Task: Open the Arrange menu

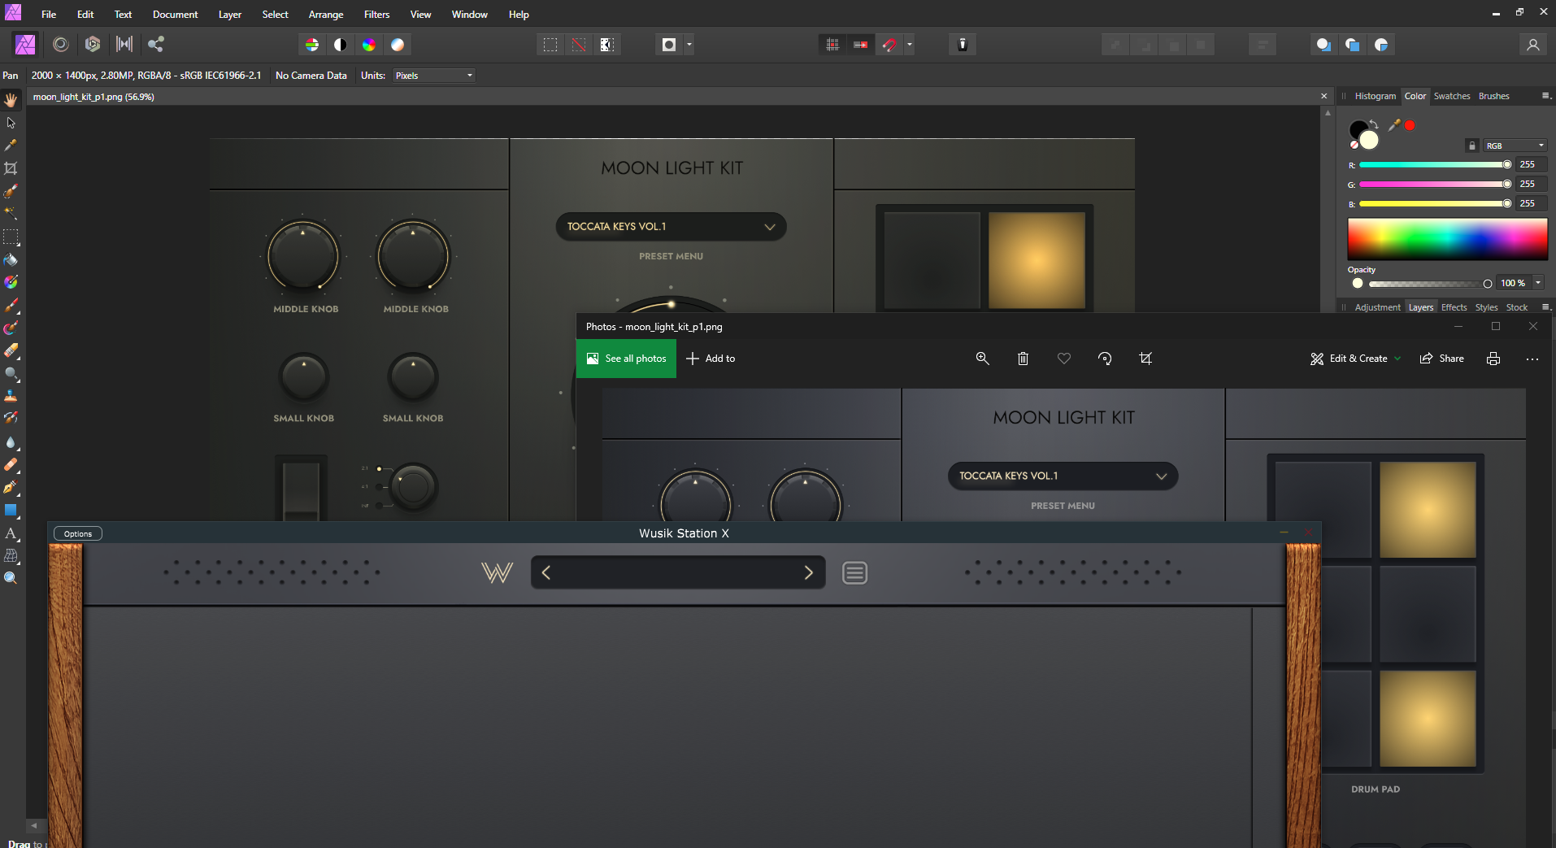Action: [x=326, y=15]
